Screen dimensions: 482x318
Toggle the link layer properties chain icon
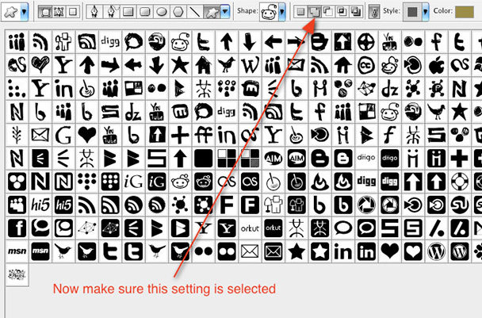374,13
